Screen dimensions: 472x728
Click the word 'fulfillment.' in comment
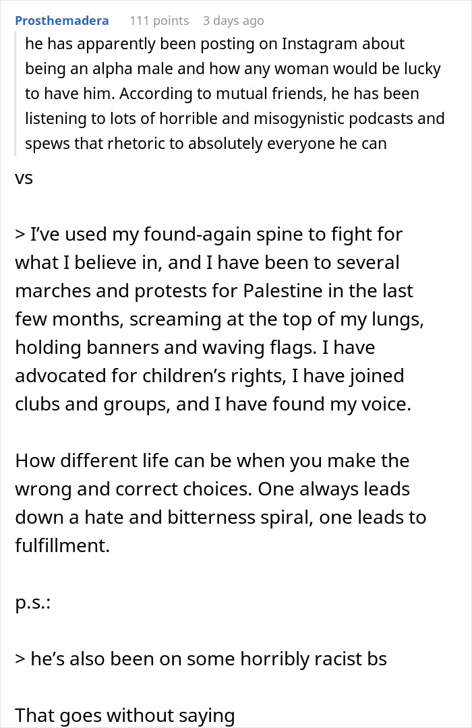tap(62, 545)
